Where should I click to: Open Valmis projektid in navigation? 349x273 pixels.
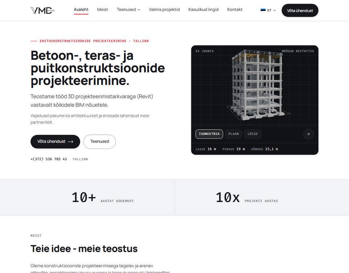point(164,9)
